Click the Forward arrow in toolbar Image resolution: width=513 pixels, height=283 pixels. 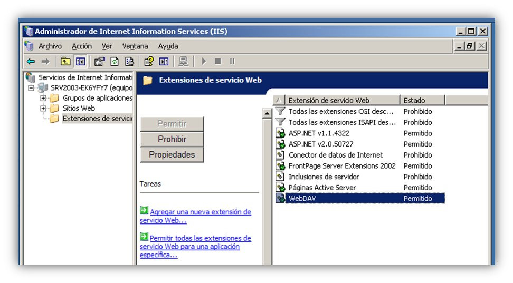45,62
